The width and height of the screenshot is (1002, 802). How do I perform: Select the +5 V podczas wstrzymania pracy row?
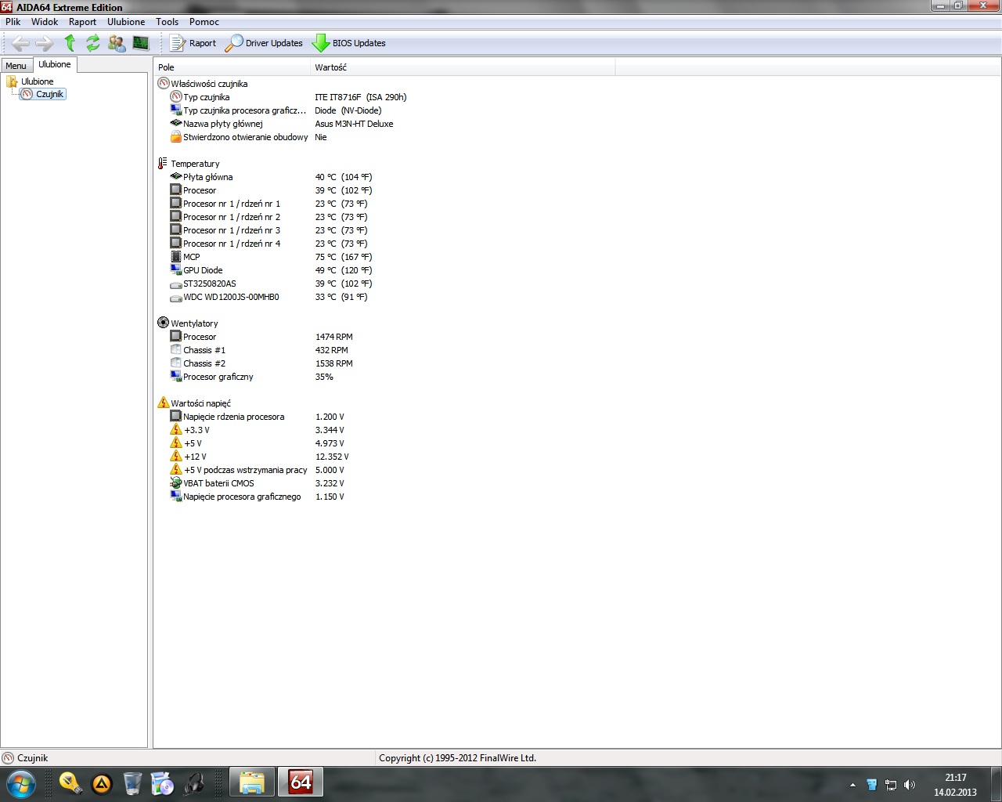click(258, 470)
